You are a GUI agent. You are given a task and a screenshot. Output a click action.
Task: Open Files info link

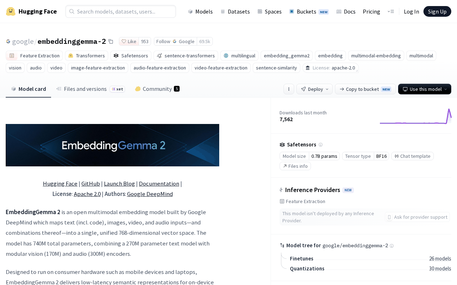click(295, 166)
